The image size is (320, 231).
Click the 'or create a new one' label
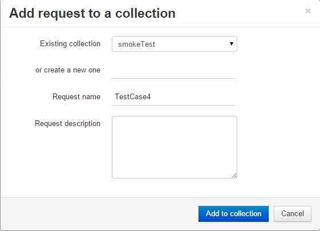[68, 70]
